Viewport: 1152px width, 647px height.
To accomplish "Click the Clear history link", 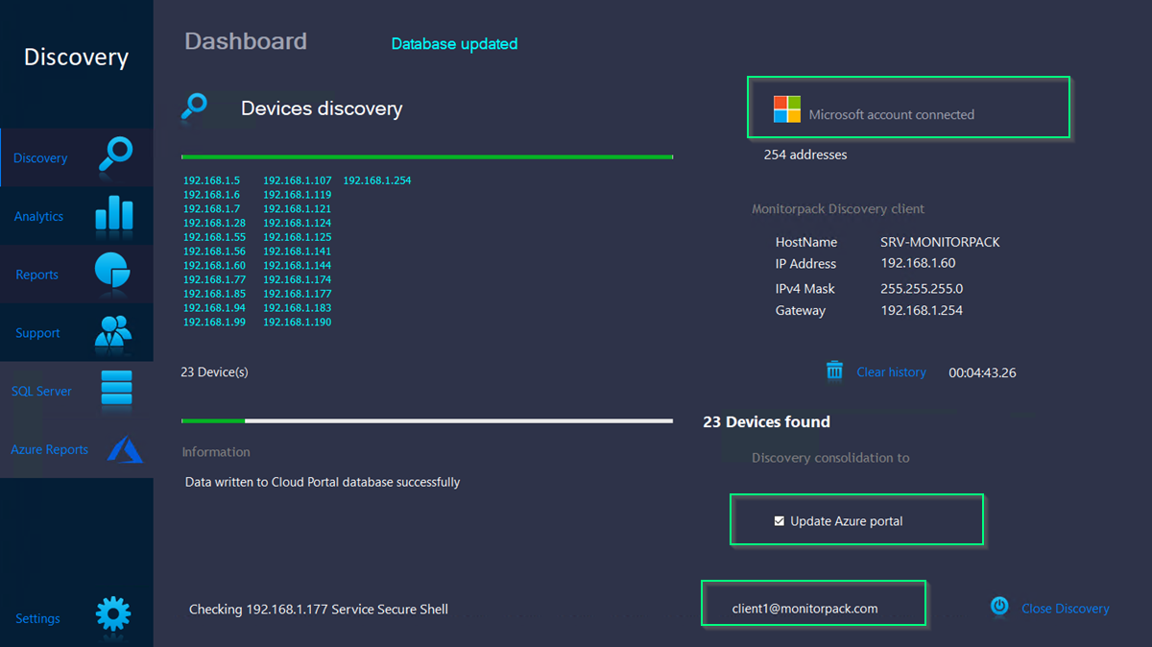I will point(891,371).
